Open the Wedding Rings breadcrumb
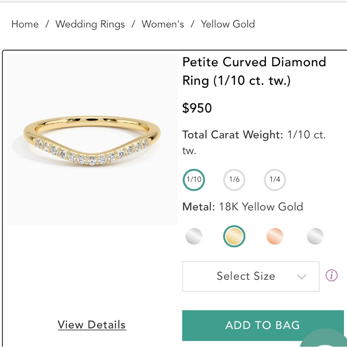Viewport: 347px width, 347px height. click(90, 24)
